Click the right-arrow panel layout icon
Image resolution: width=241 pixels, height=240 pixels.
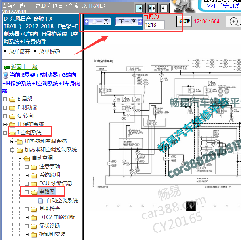140,8
